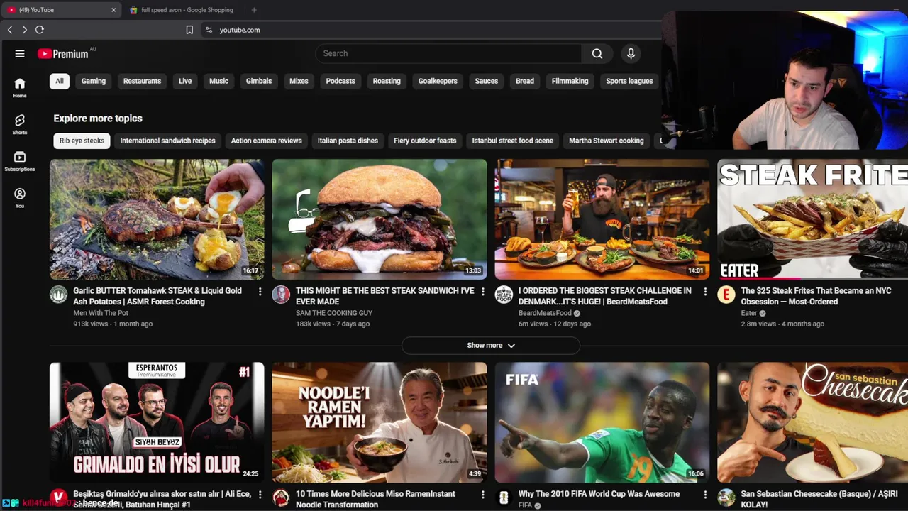Select the Restaurants filter chip
The image size is (908, 511).
(142, 81)
